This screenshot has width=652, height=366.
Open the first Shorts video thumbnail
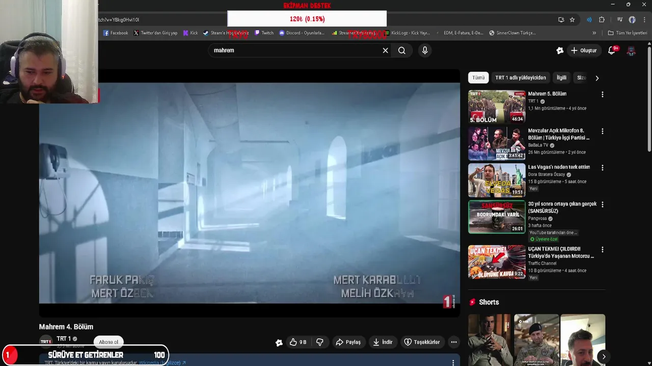[x=490, y=340]
